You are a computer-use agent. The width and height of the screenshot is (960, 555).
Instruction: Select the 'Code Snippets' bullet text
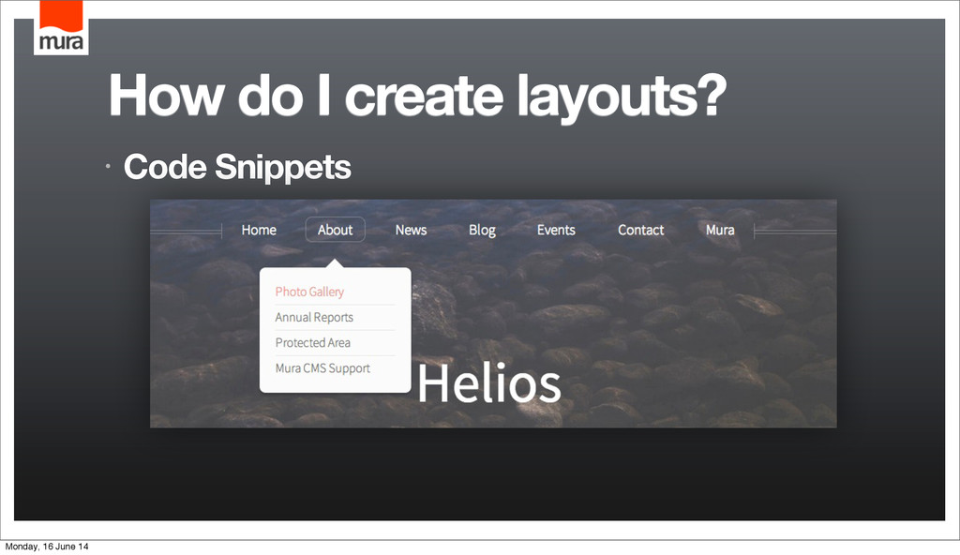point(237,167)
